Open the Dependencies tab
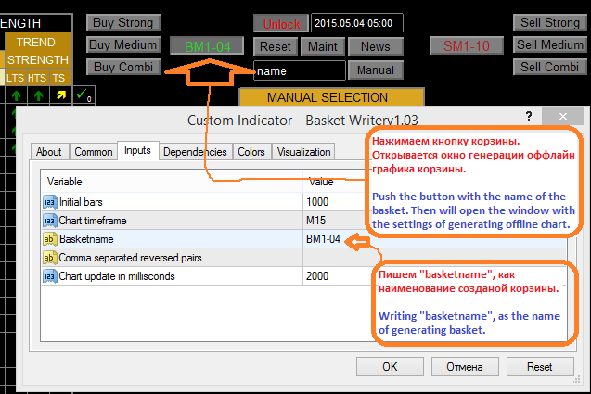Image resolution: width=591 pixels, height=394 pixels. pos(195,152)
